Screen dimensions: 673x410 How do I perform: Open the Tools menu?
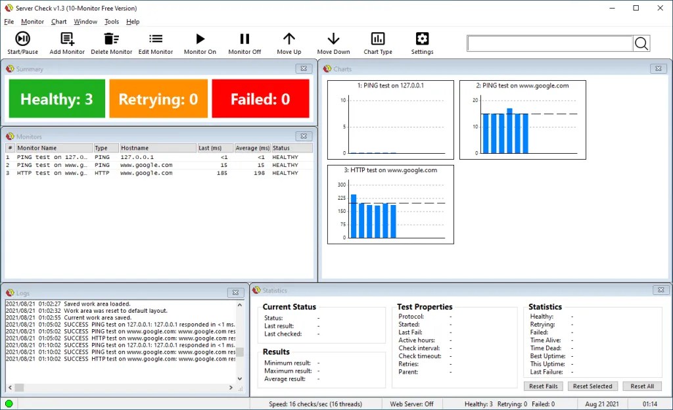click(x=112, y=22)
